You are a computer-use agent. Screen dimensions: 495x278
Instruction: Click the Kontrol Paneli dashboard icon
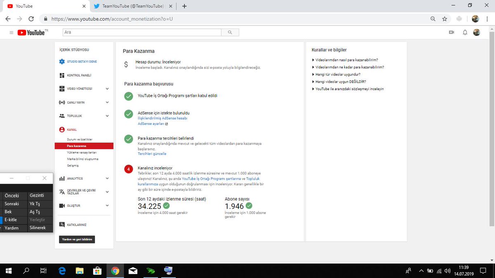click(62, 75)
